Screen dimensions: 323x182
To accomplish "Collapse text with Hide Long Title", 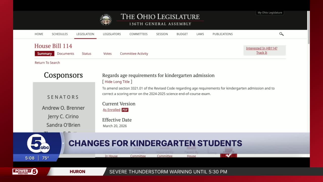I will [117, 82].
